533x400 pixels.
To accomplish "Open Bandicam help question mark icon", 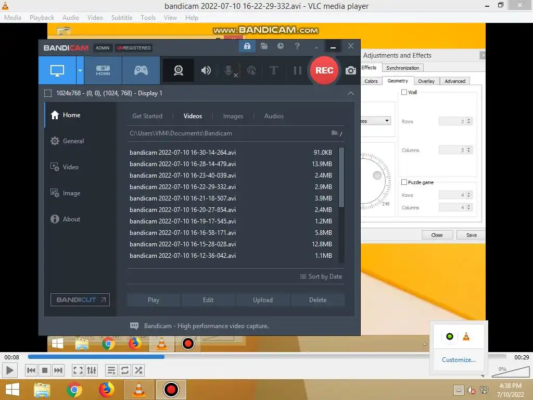I will pos(297,46).
